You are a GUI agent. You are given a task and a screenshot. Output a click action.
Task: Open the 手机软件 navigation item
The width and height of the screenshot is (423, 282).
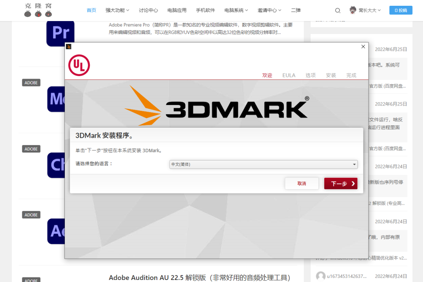205,10
